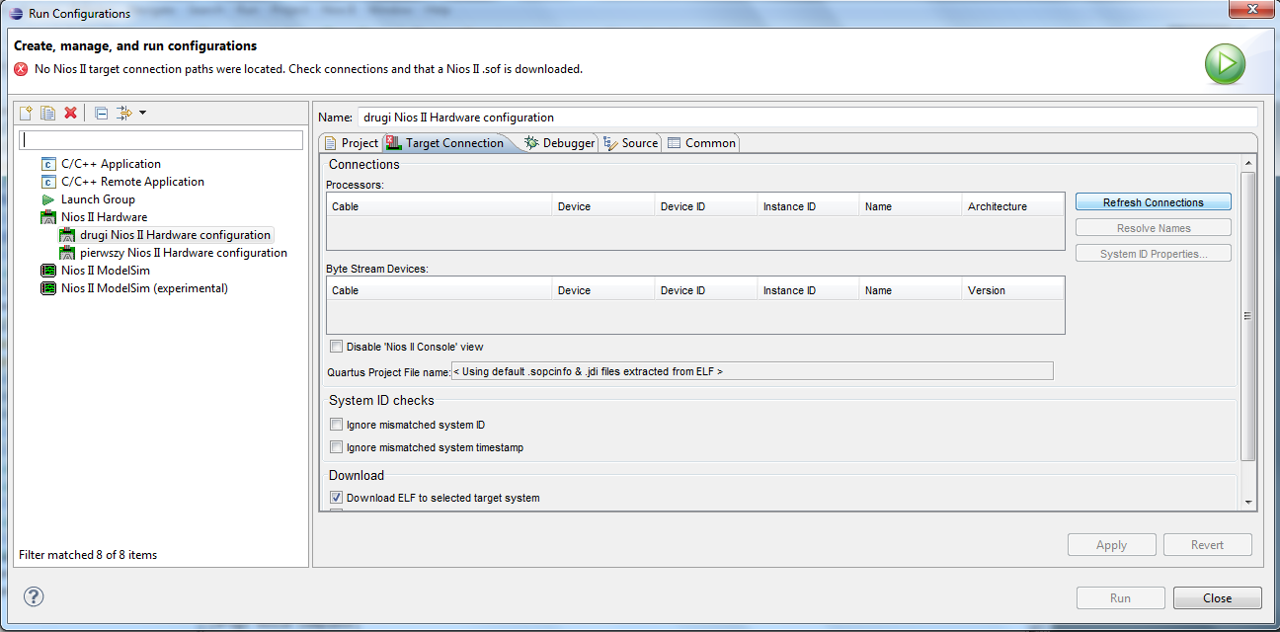Enable Ignore mismatched system timestamp
1280x632 pixels.
pos(337,447)
